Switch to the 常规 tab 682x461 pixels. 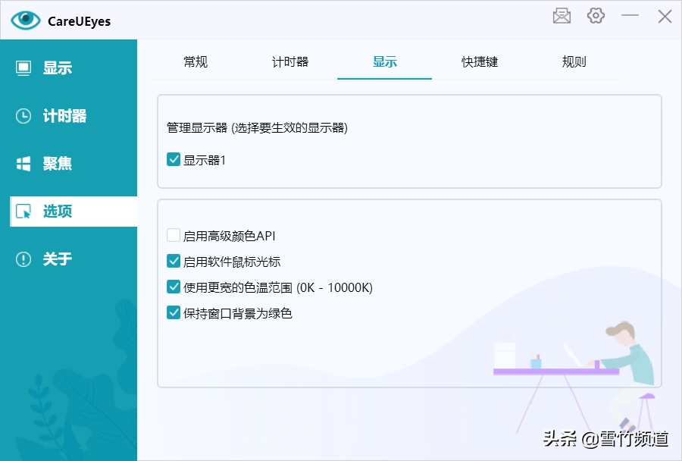196,62
